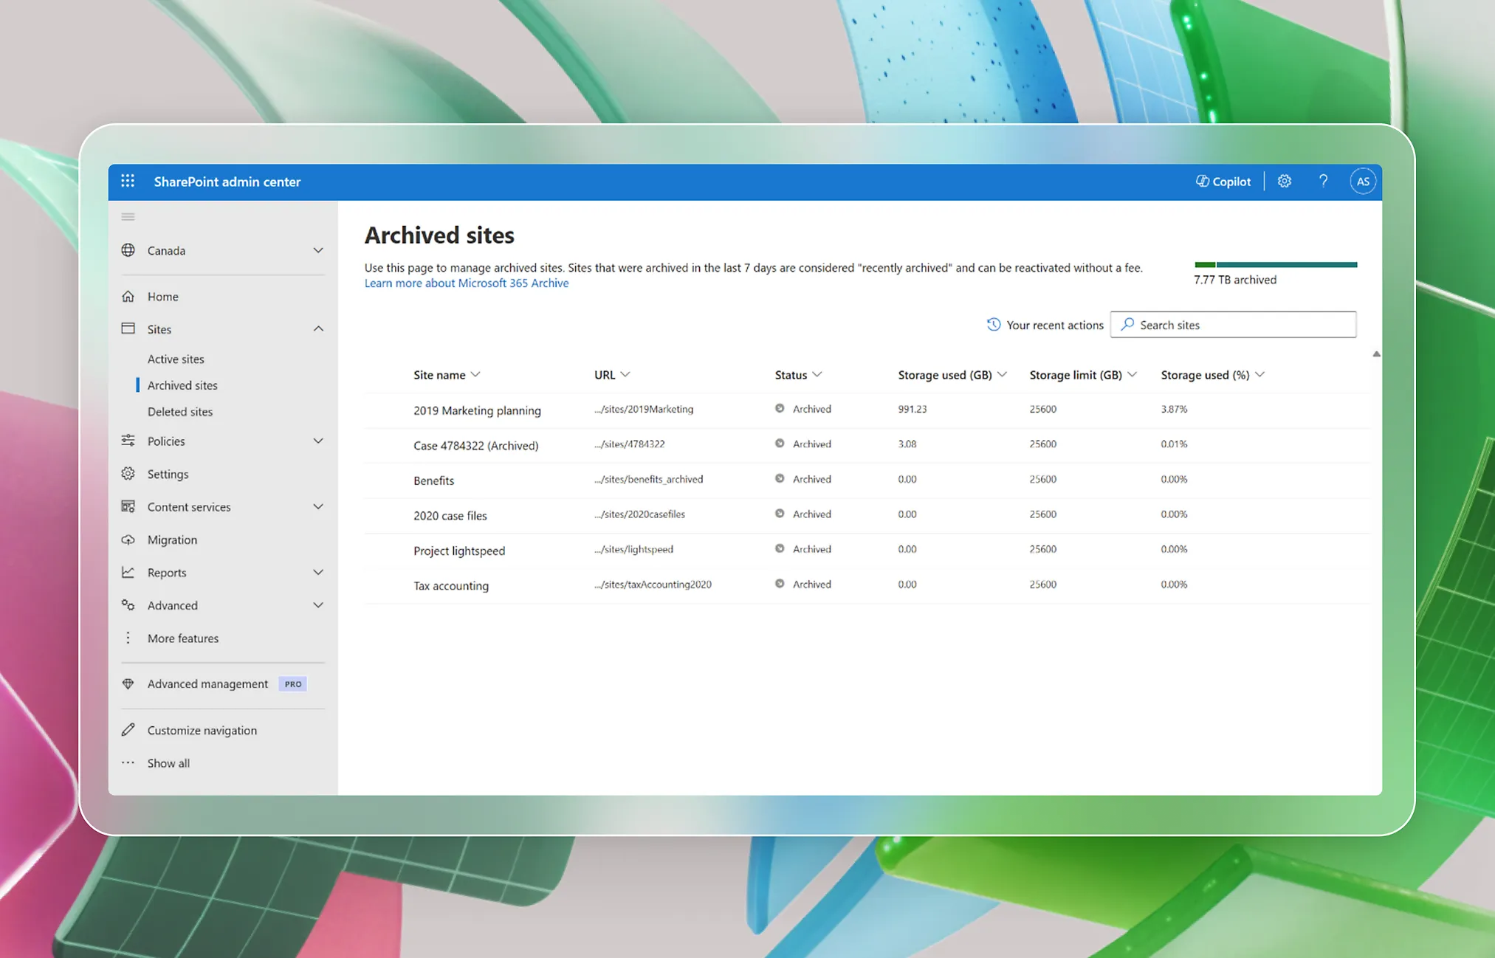Open the Site name column dropdown
The width and height of the screenshot is (1495, 958).
(x=475, y=375)
